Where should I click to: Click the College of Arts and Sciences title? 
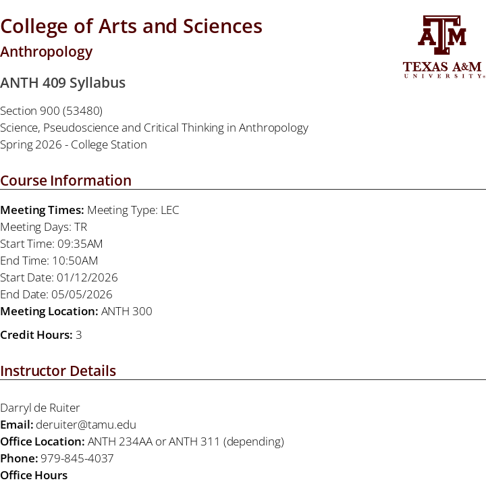[131, 26]
